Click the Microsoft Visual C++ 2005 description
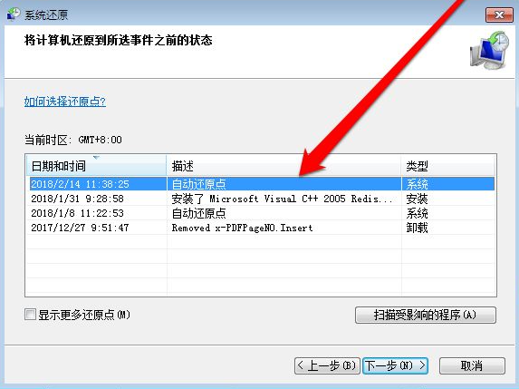This screenshot has width=519, height=389. (282, 199)
